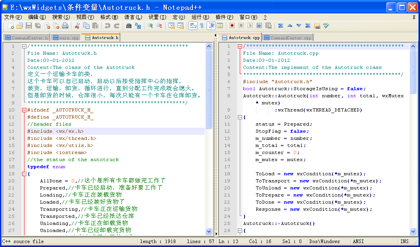Play back the recorded macro
This screenshot has height=247, width=420.
250,26
